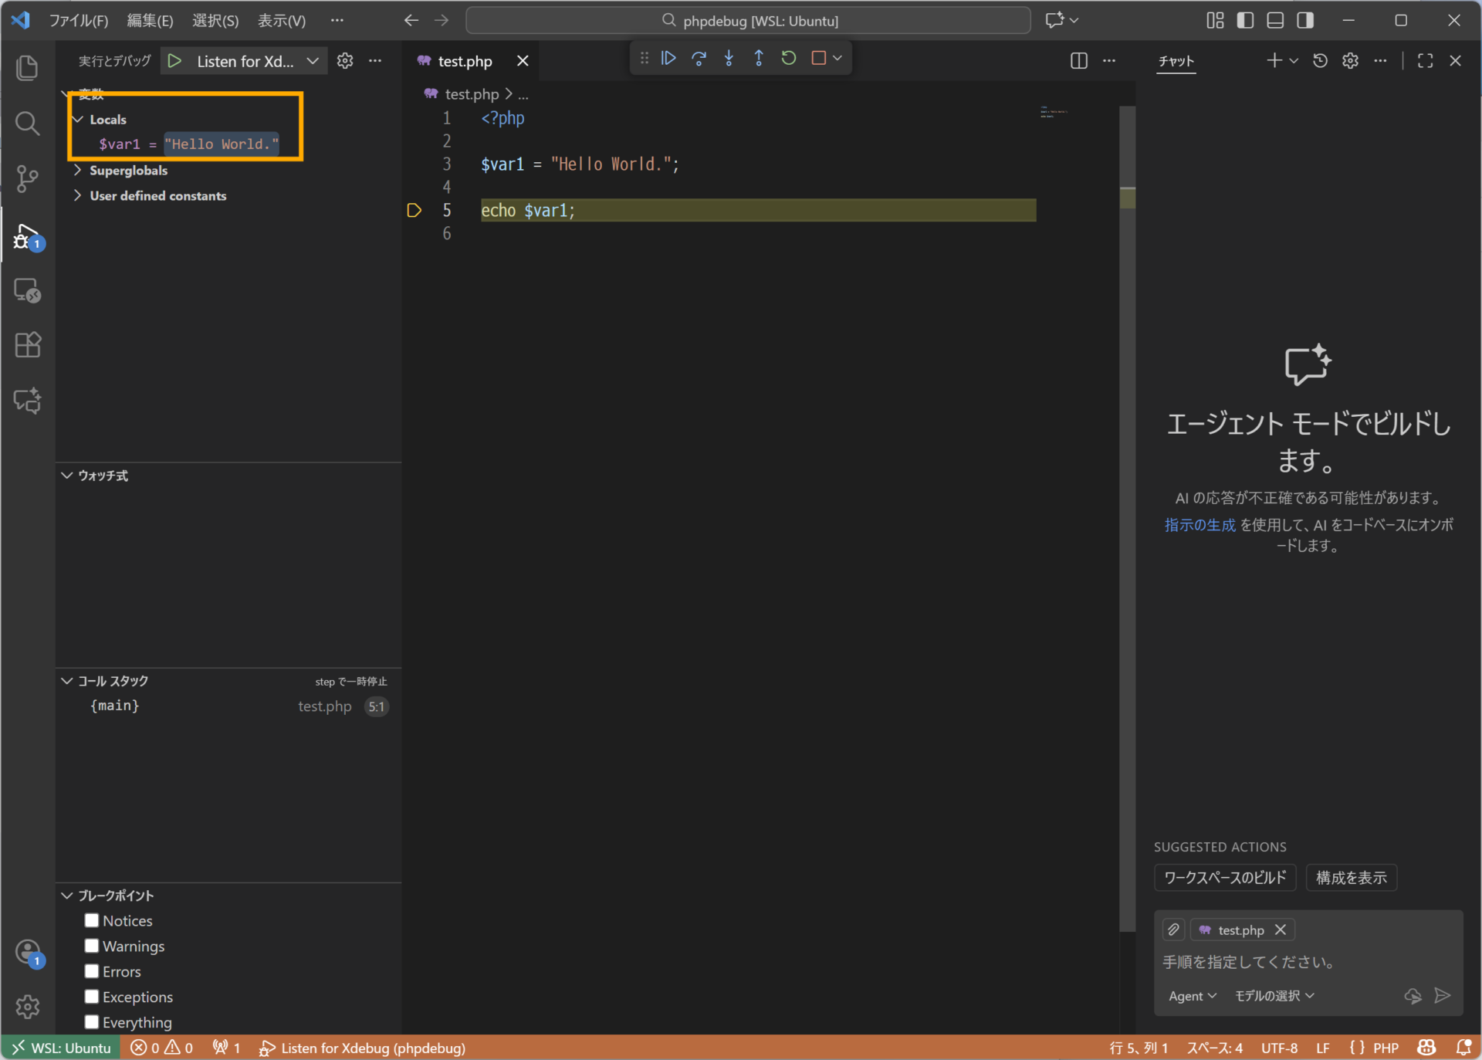The image size is (1482, 1060).
Task: Expand User defined constants
Action: point(157,196)
